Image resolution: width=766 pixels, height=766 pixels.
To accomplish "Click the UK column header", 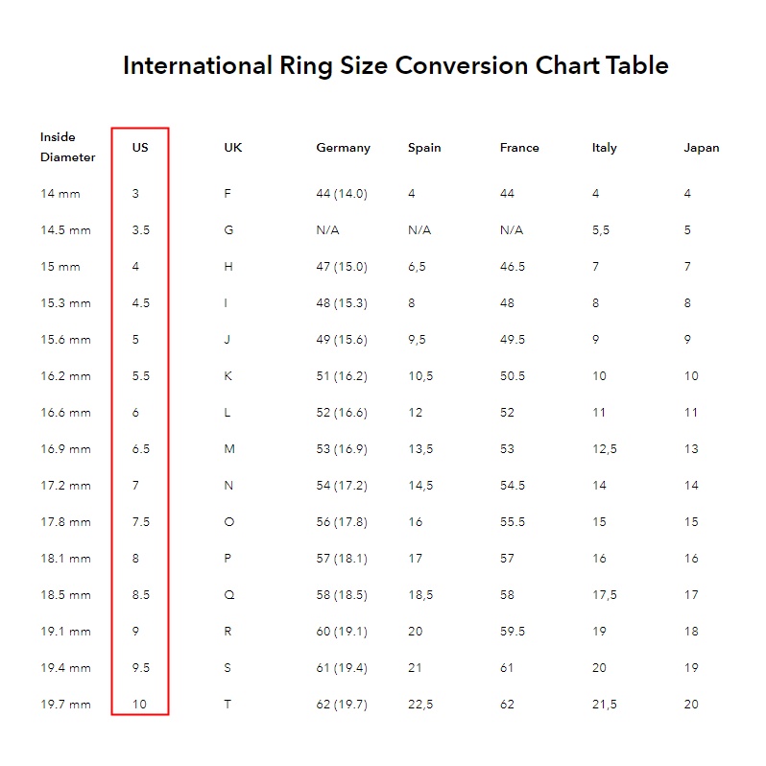I will [x=233, y=148].
